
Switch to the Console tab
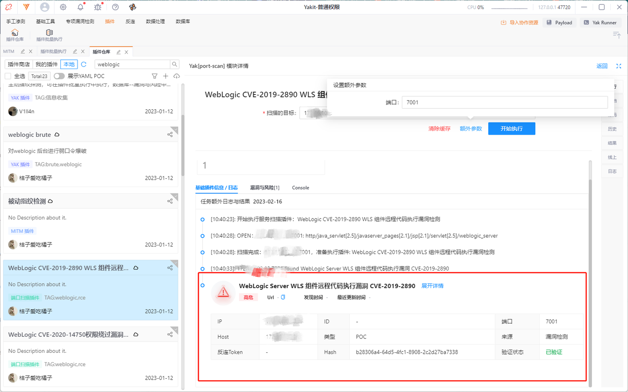[x=301, y=188]
